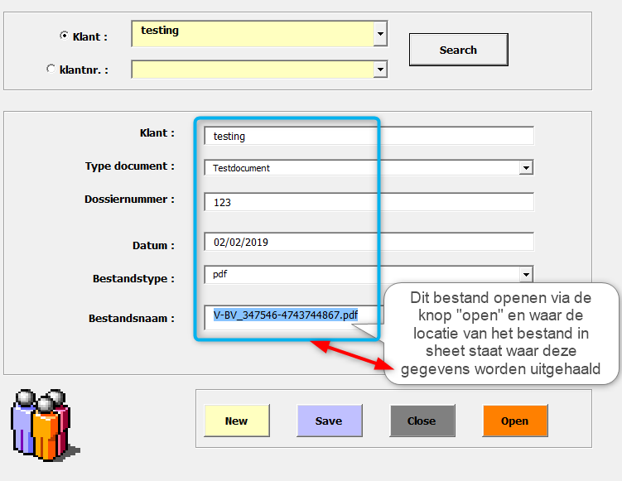The image size is (622, 481).
Task: Click the grey Close button
Action: tap(422, 421)
